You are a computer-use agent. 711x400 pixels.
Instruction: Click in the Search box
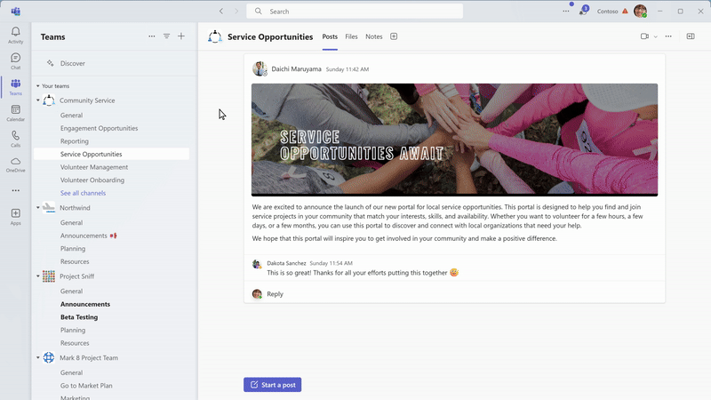355,11
